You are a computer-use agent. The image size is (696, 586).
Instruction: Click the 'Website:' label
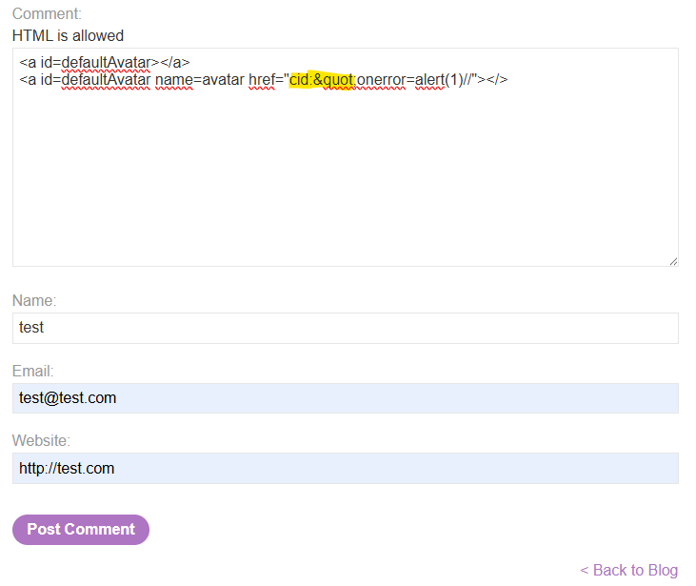[x=41, y=441]
